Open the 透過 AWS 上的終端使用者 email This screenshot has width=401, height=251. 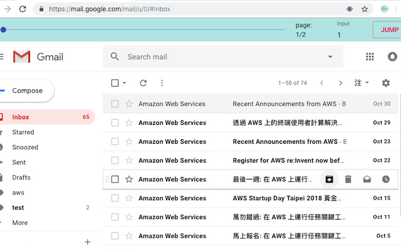(x=251, y=122)
